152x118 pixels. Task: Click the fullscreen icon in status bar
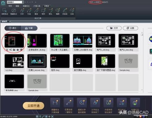click(x=52, y=116)
